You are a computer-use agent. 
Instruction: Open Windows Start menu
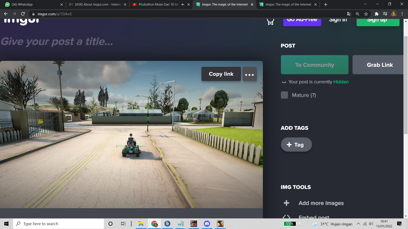point(6,224)
